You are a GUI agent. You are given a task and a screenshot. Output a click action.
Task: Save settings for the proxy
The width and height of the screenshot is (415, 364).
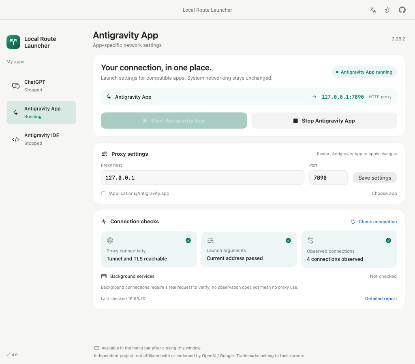375,178
